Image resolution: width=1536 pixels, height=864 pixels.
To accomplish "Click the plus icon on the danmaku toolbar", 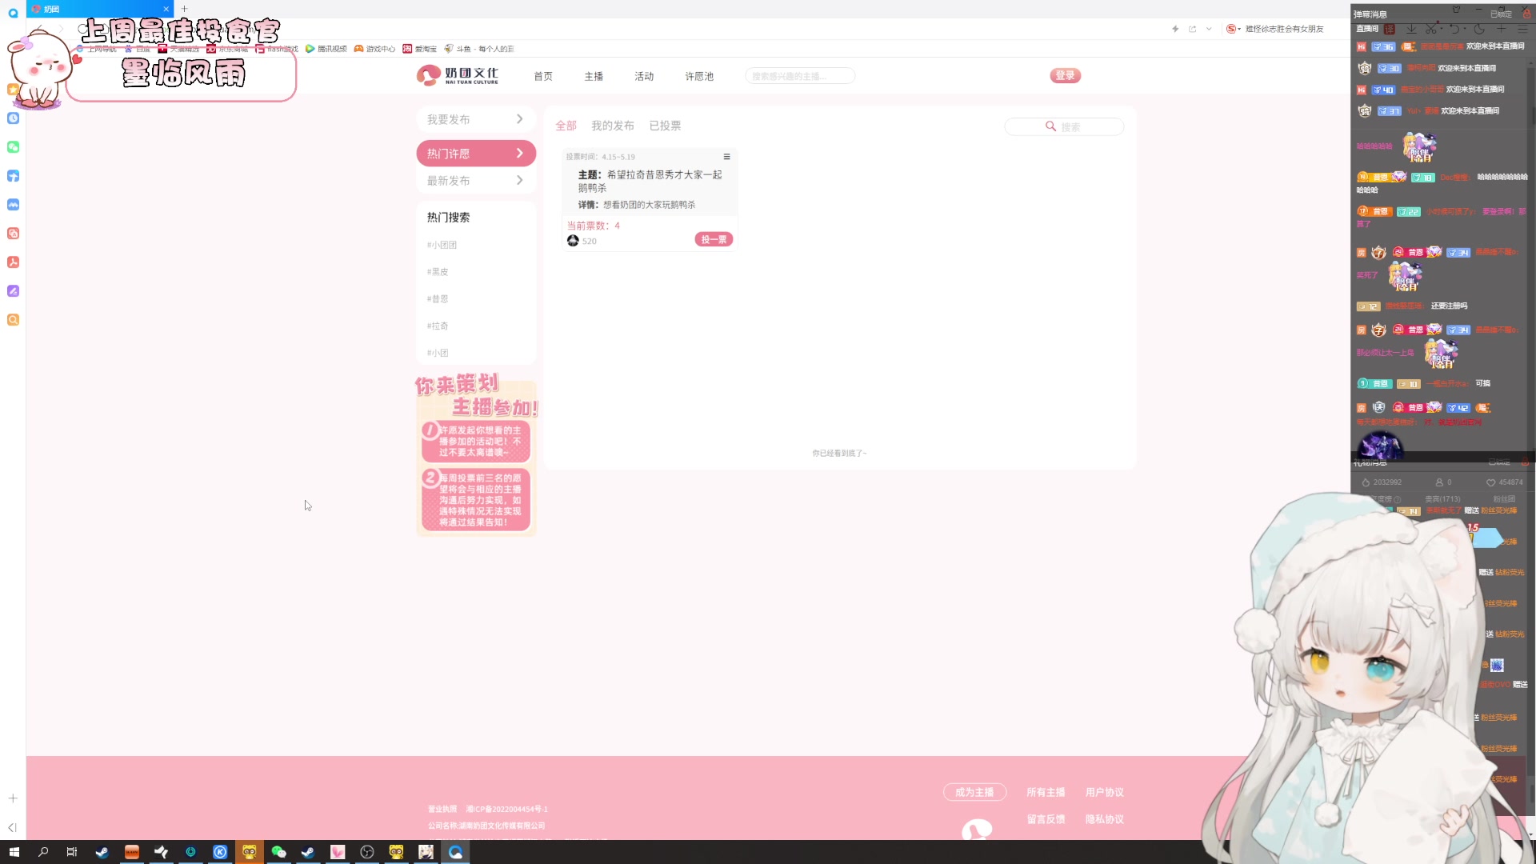I will pos(1502,29).
